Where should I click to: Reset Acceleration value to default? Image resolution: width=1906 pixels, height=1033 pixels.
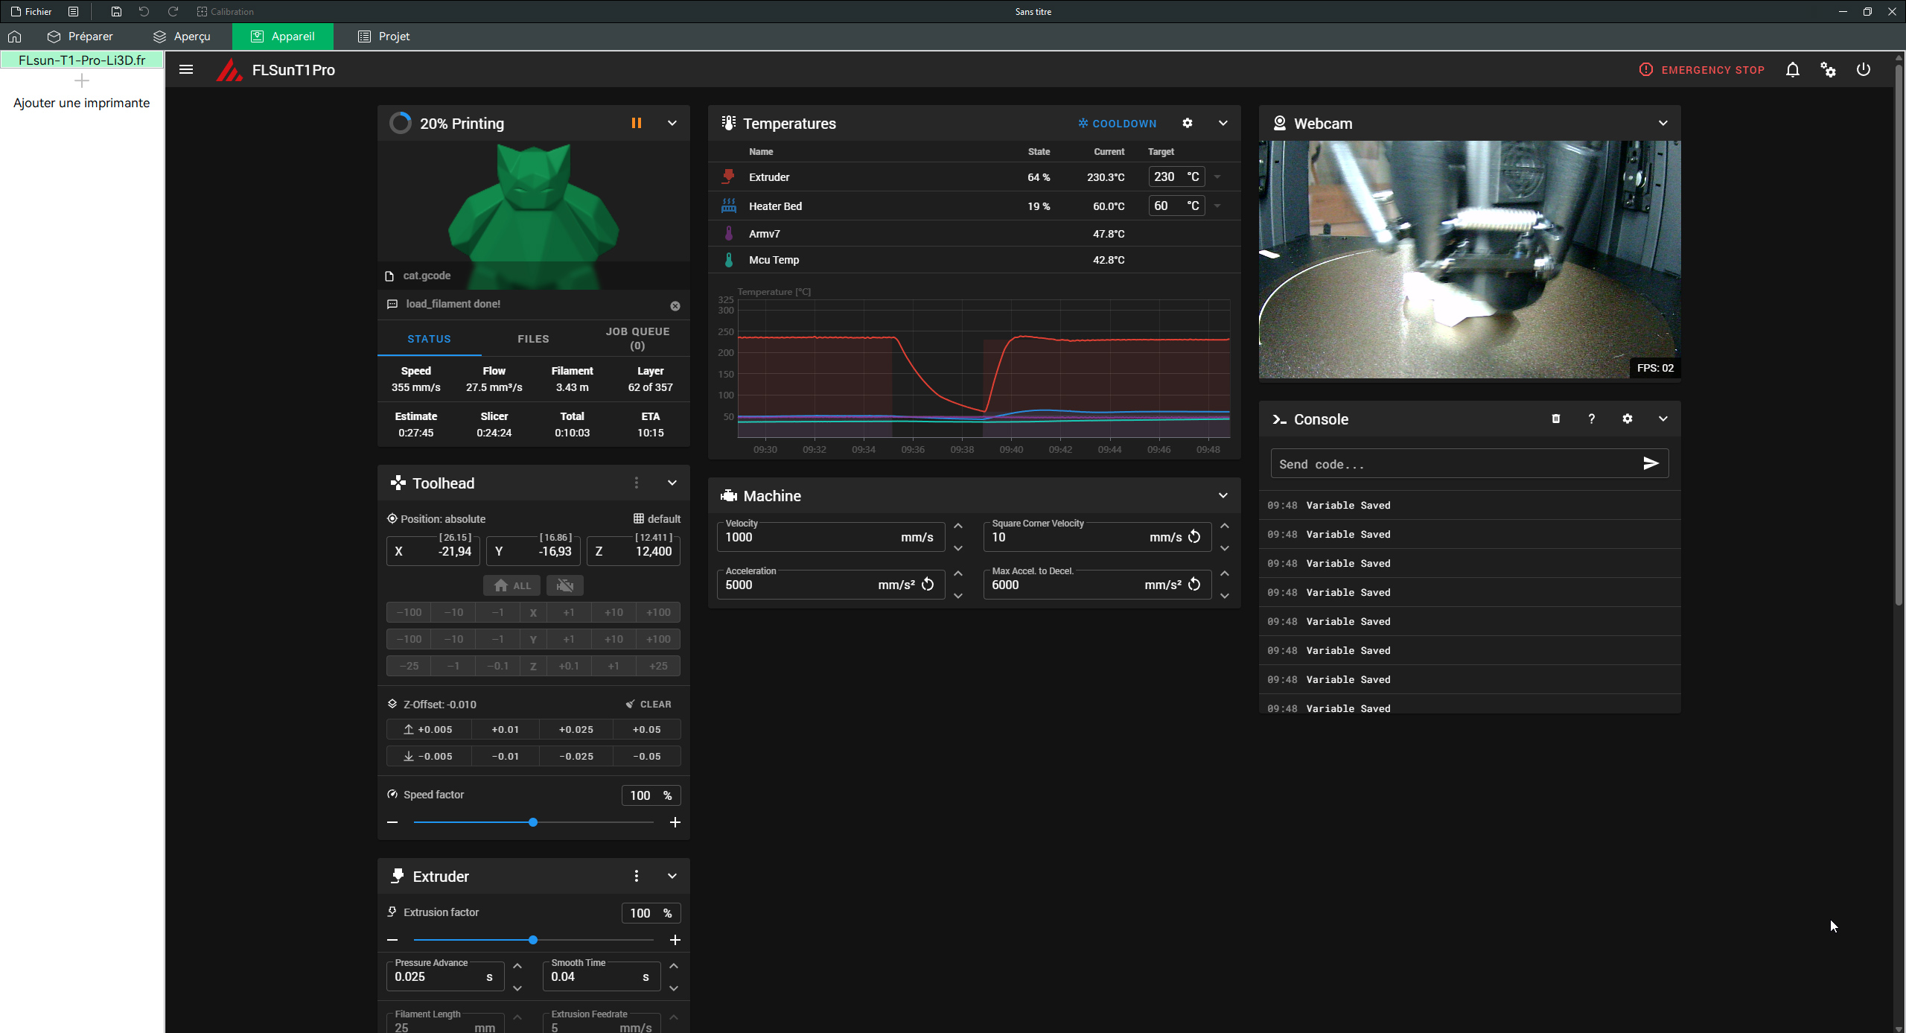tap(927, 585)
